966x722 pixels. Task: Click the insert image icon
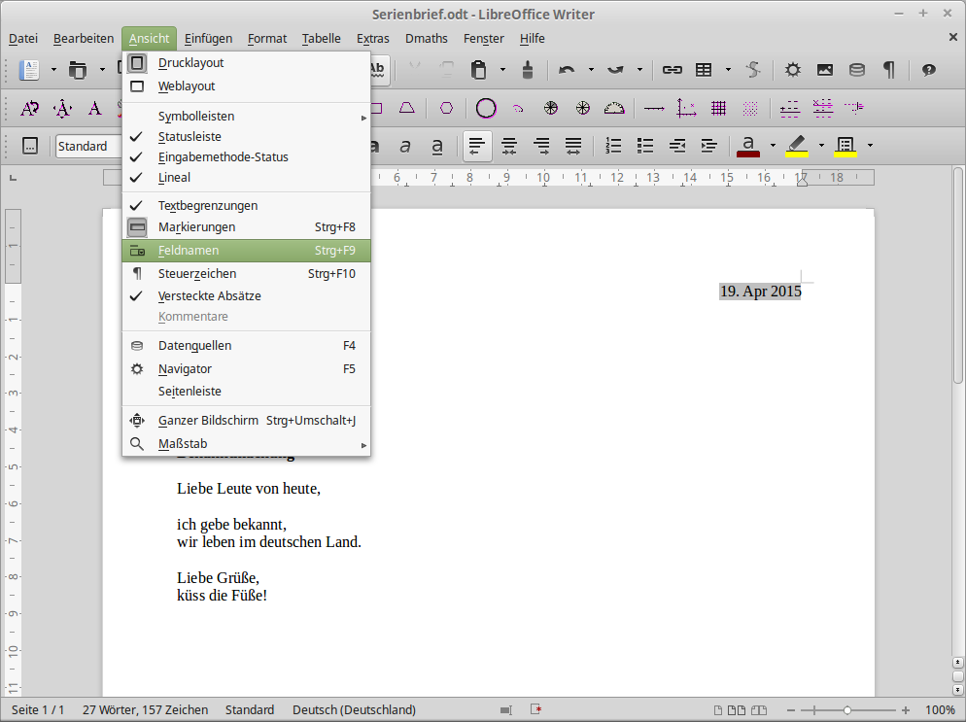click(825, 70)
